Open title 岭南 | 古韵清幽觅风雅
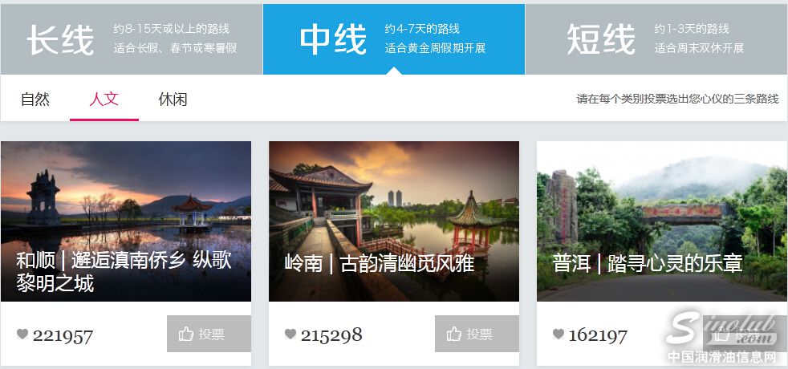The width and height of the screenshot is (788, 369). tap(380, 264)
